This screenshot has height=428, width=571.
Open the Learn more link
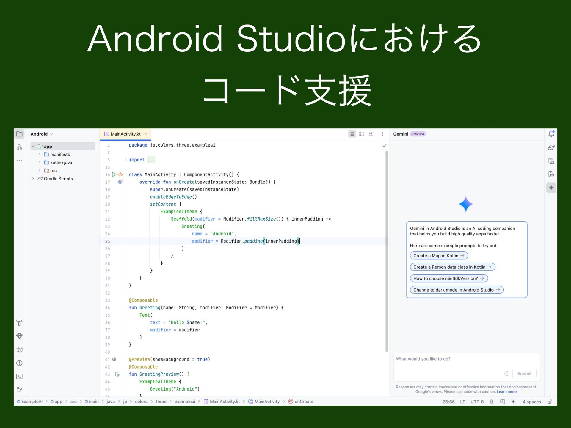point(507,392)
